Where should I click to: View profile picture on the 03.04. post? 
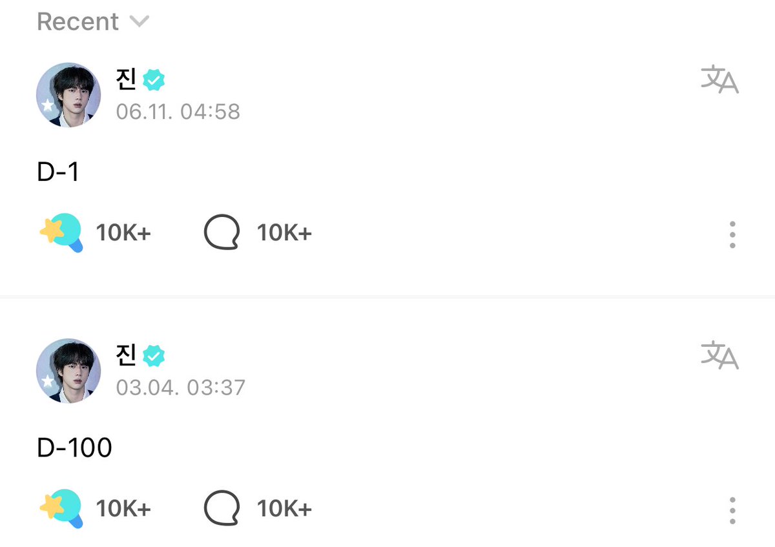click(x=68, y=371)
